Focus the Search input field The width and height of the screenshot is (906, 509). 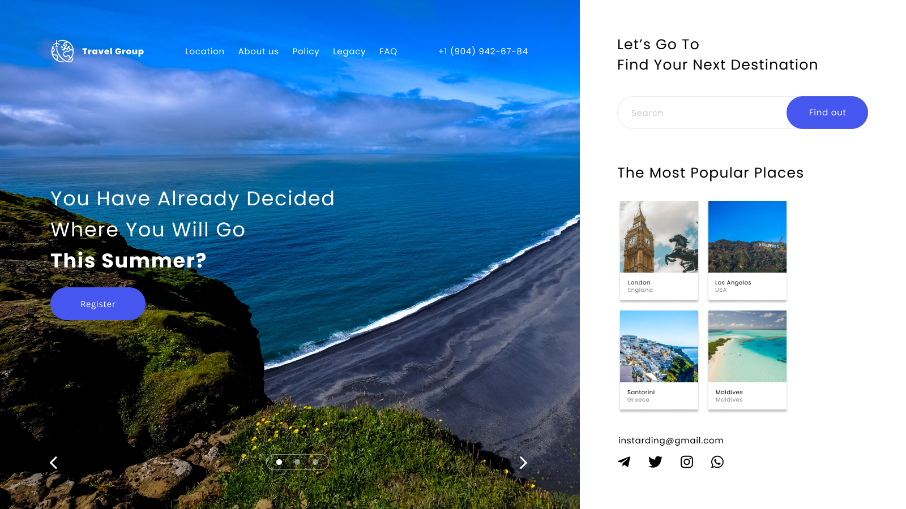coord(702,113)
